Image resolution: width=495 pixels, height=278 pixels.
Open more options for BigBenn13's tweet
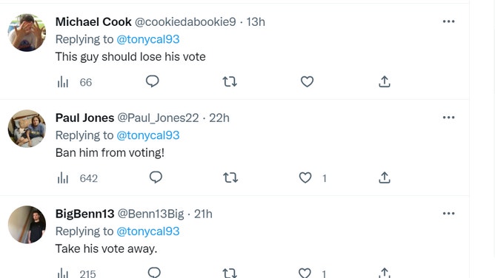(x=448, y=214)
